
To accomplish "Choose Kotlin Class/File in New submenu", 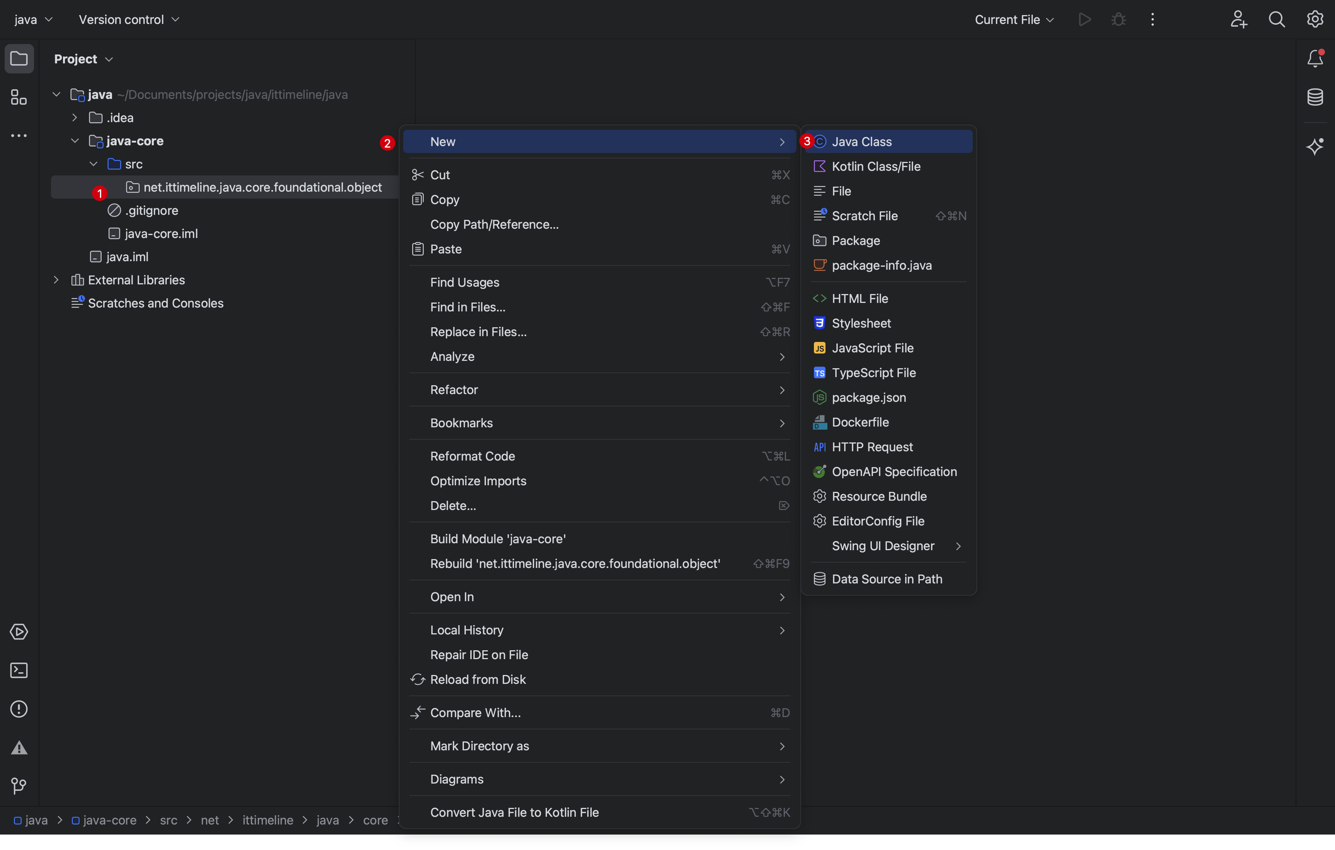I will point(889,167).
